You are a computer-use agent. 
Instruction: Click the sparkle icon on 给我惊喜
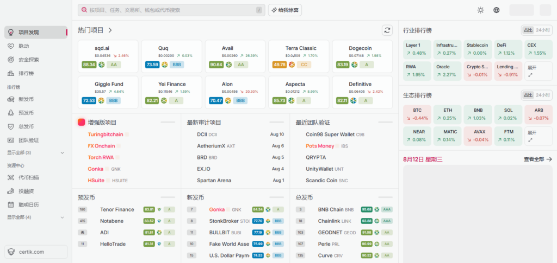coord(274,10)
